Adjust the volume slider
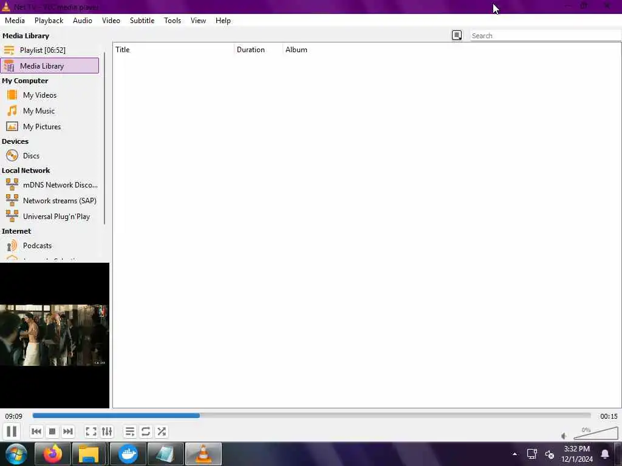 595,433
